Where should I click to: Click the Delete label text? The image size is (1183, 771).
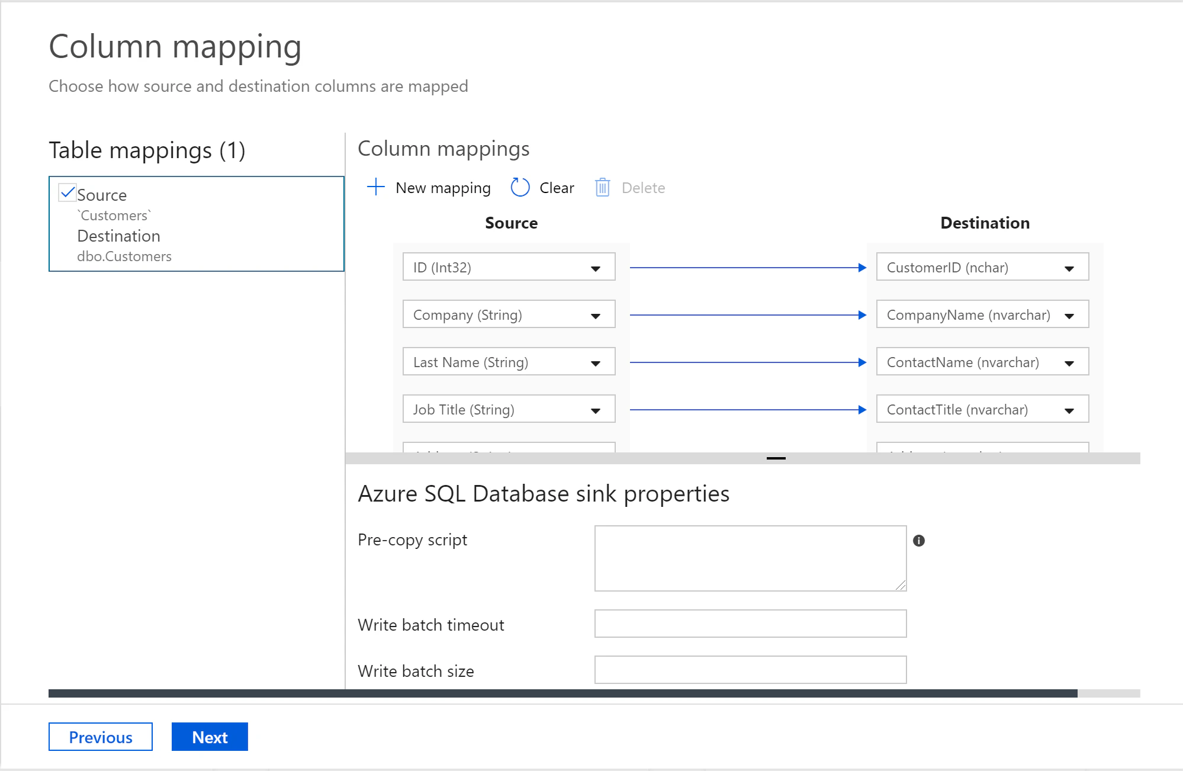coord(643,188)
